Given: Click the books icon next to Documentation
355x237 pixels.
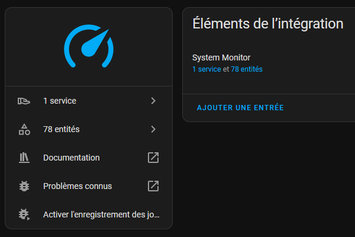Looking at the screenshot, I should (x=24, y=158).
